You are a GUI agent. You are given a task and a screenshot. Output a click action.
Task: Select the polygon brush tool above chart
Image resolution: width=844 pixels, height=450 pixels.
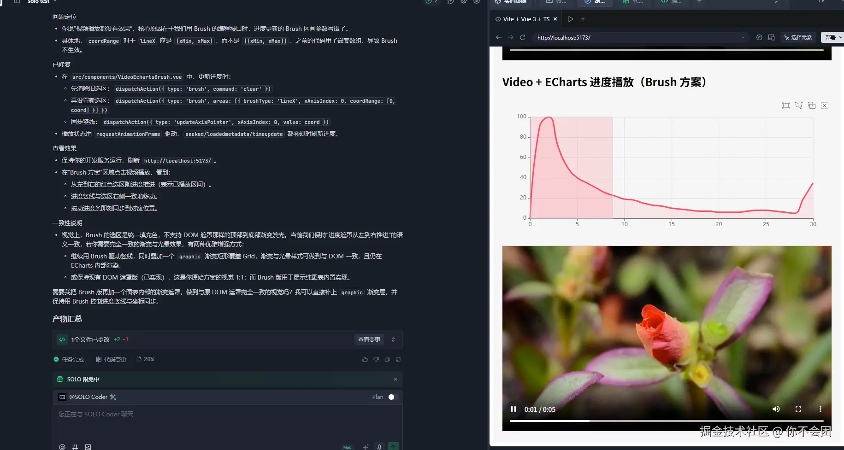coord(799,105)
